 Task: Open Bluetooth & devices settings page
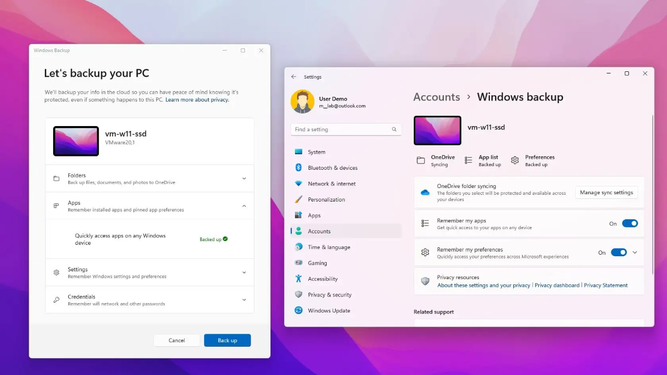346,168
